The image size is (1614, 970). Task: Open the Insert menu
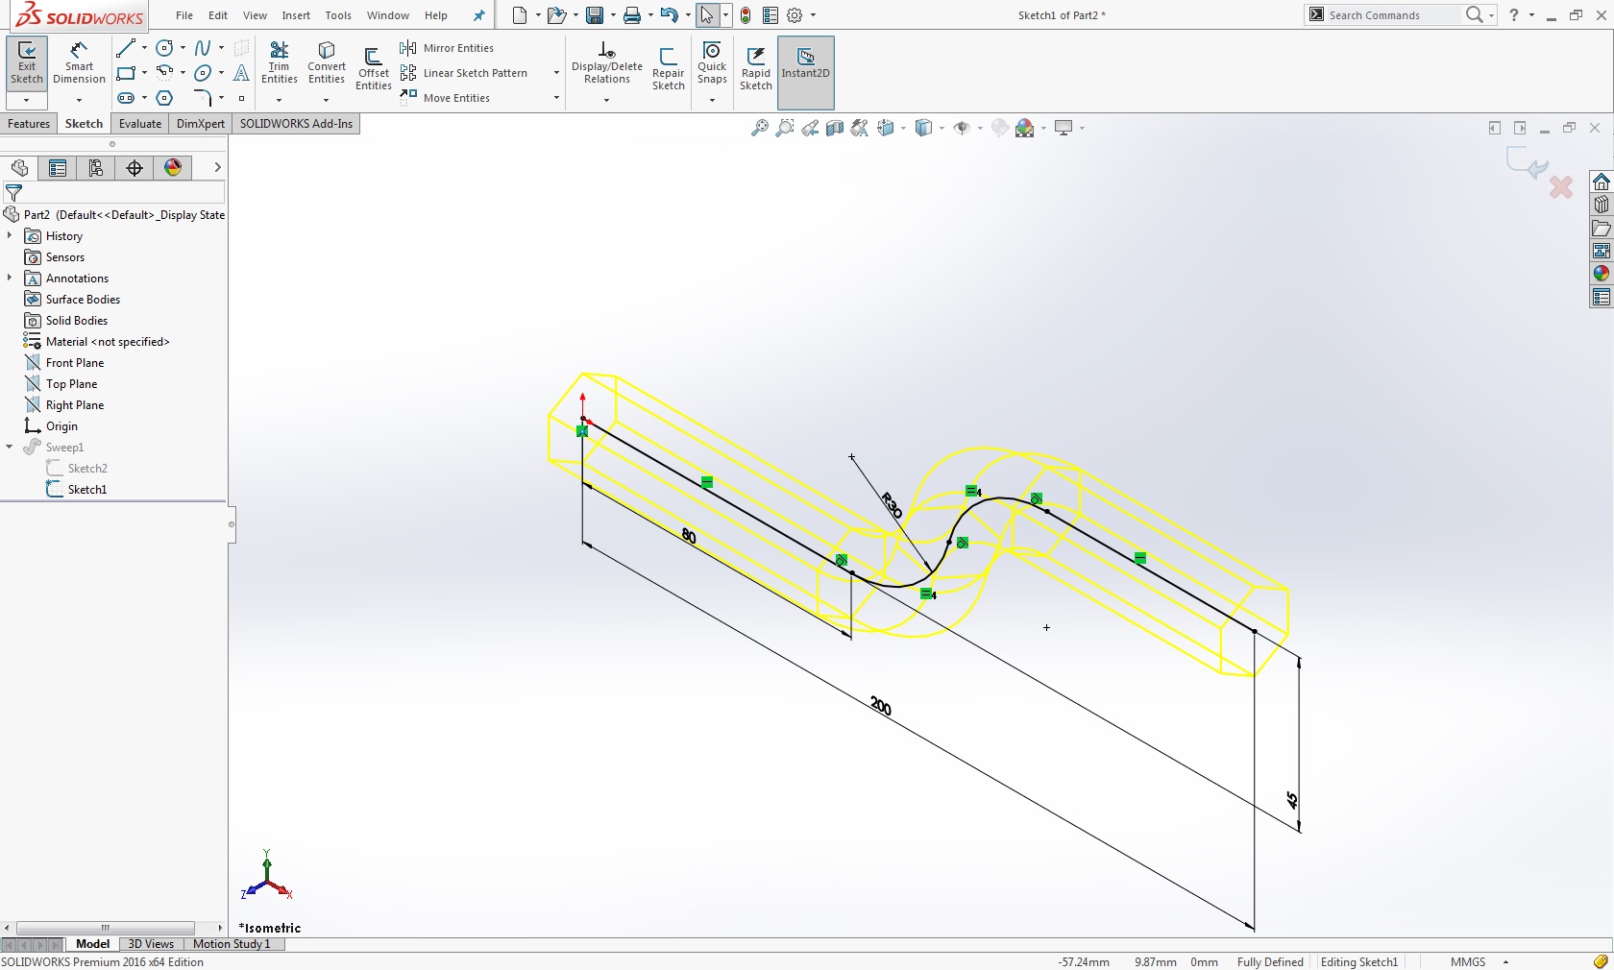[295, 15]
